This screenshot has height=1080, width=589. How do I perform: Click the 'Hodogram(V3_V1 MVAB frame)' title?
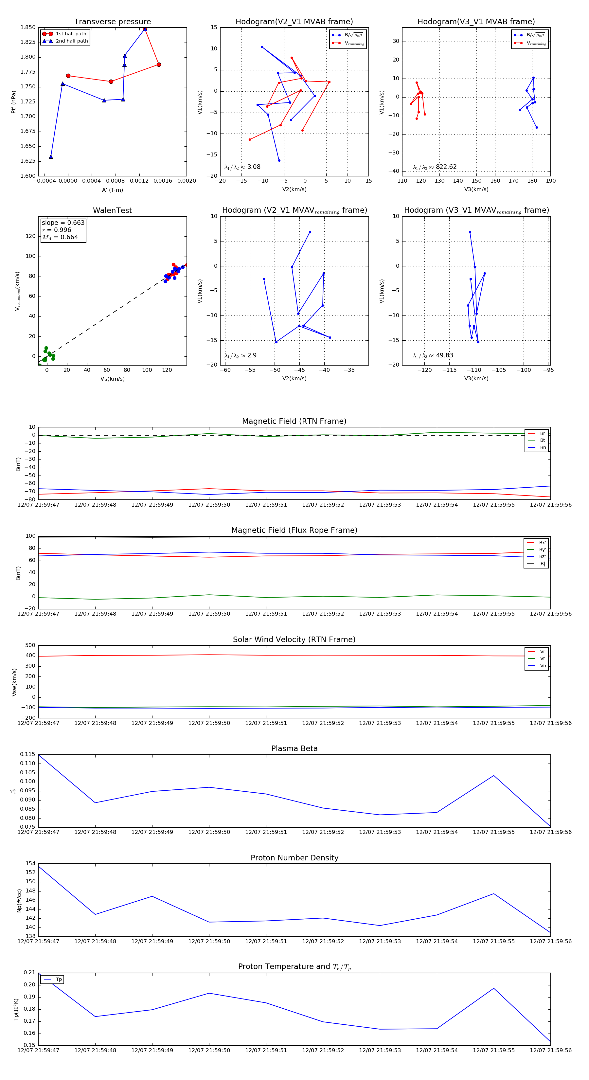[476, 22]
